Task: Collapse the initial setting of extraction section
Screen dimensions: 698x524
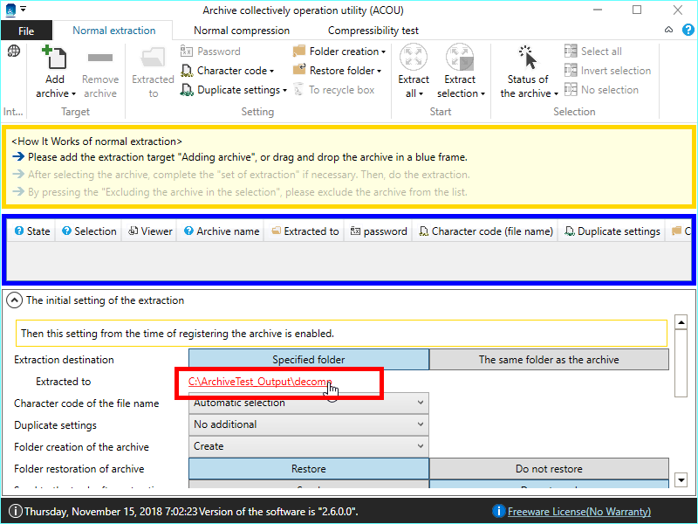Action: [x=15, y=300]
